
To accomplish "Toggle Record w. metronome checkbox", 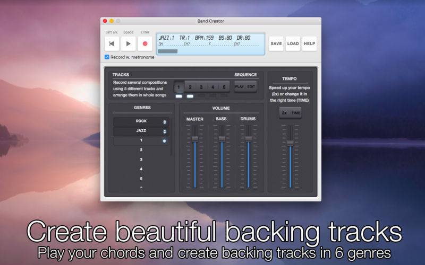I will (x=107, y=57).
